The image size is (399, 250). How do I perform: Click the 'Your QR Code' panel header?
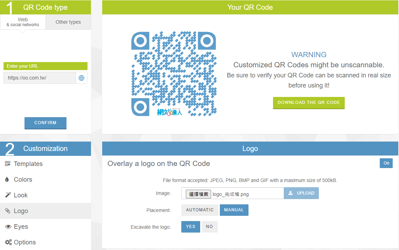pyautogui.click(x=250, y=7)
